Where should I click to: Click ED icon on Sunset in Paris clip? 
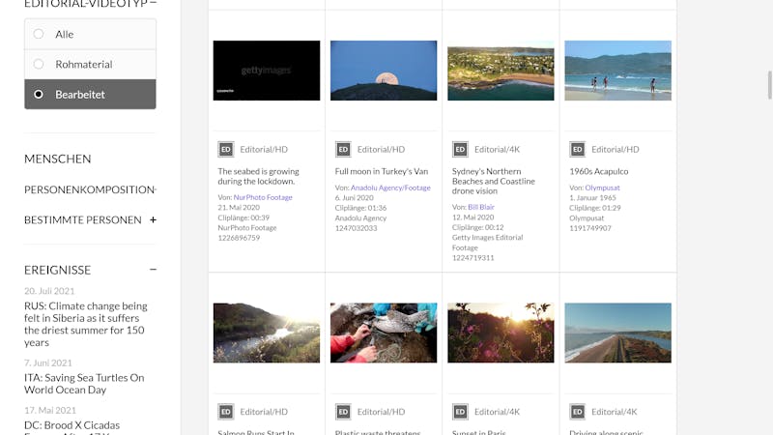tap(461, 412)
